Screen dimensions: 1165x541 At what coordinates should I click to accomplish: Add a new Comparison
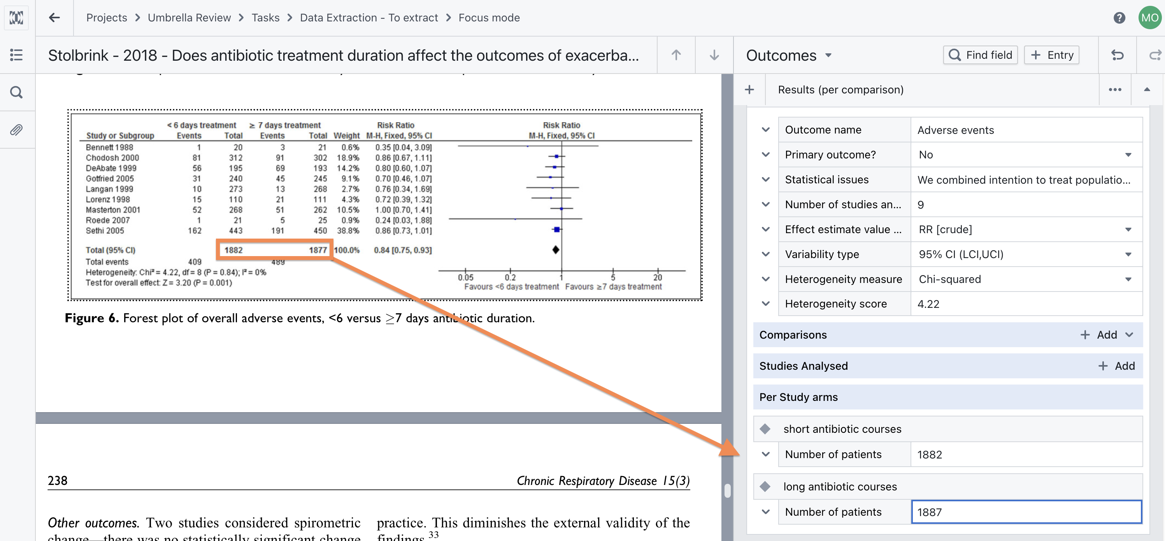1099,335
